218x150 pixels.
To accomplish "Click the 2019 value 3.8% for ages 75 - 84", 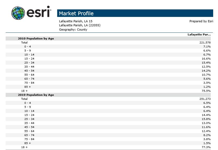I will coord(207,139).
